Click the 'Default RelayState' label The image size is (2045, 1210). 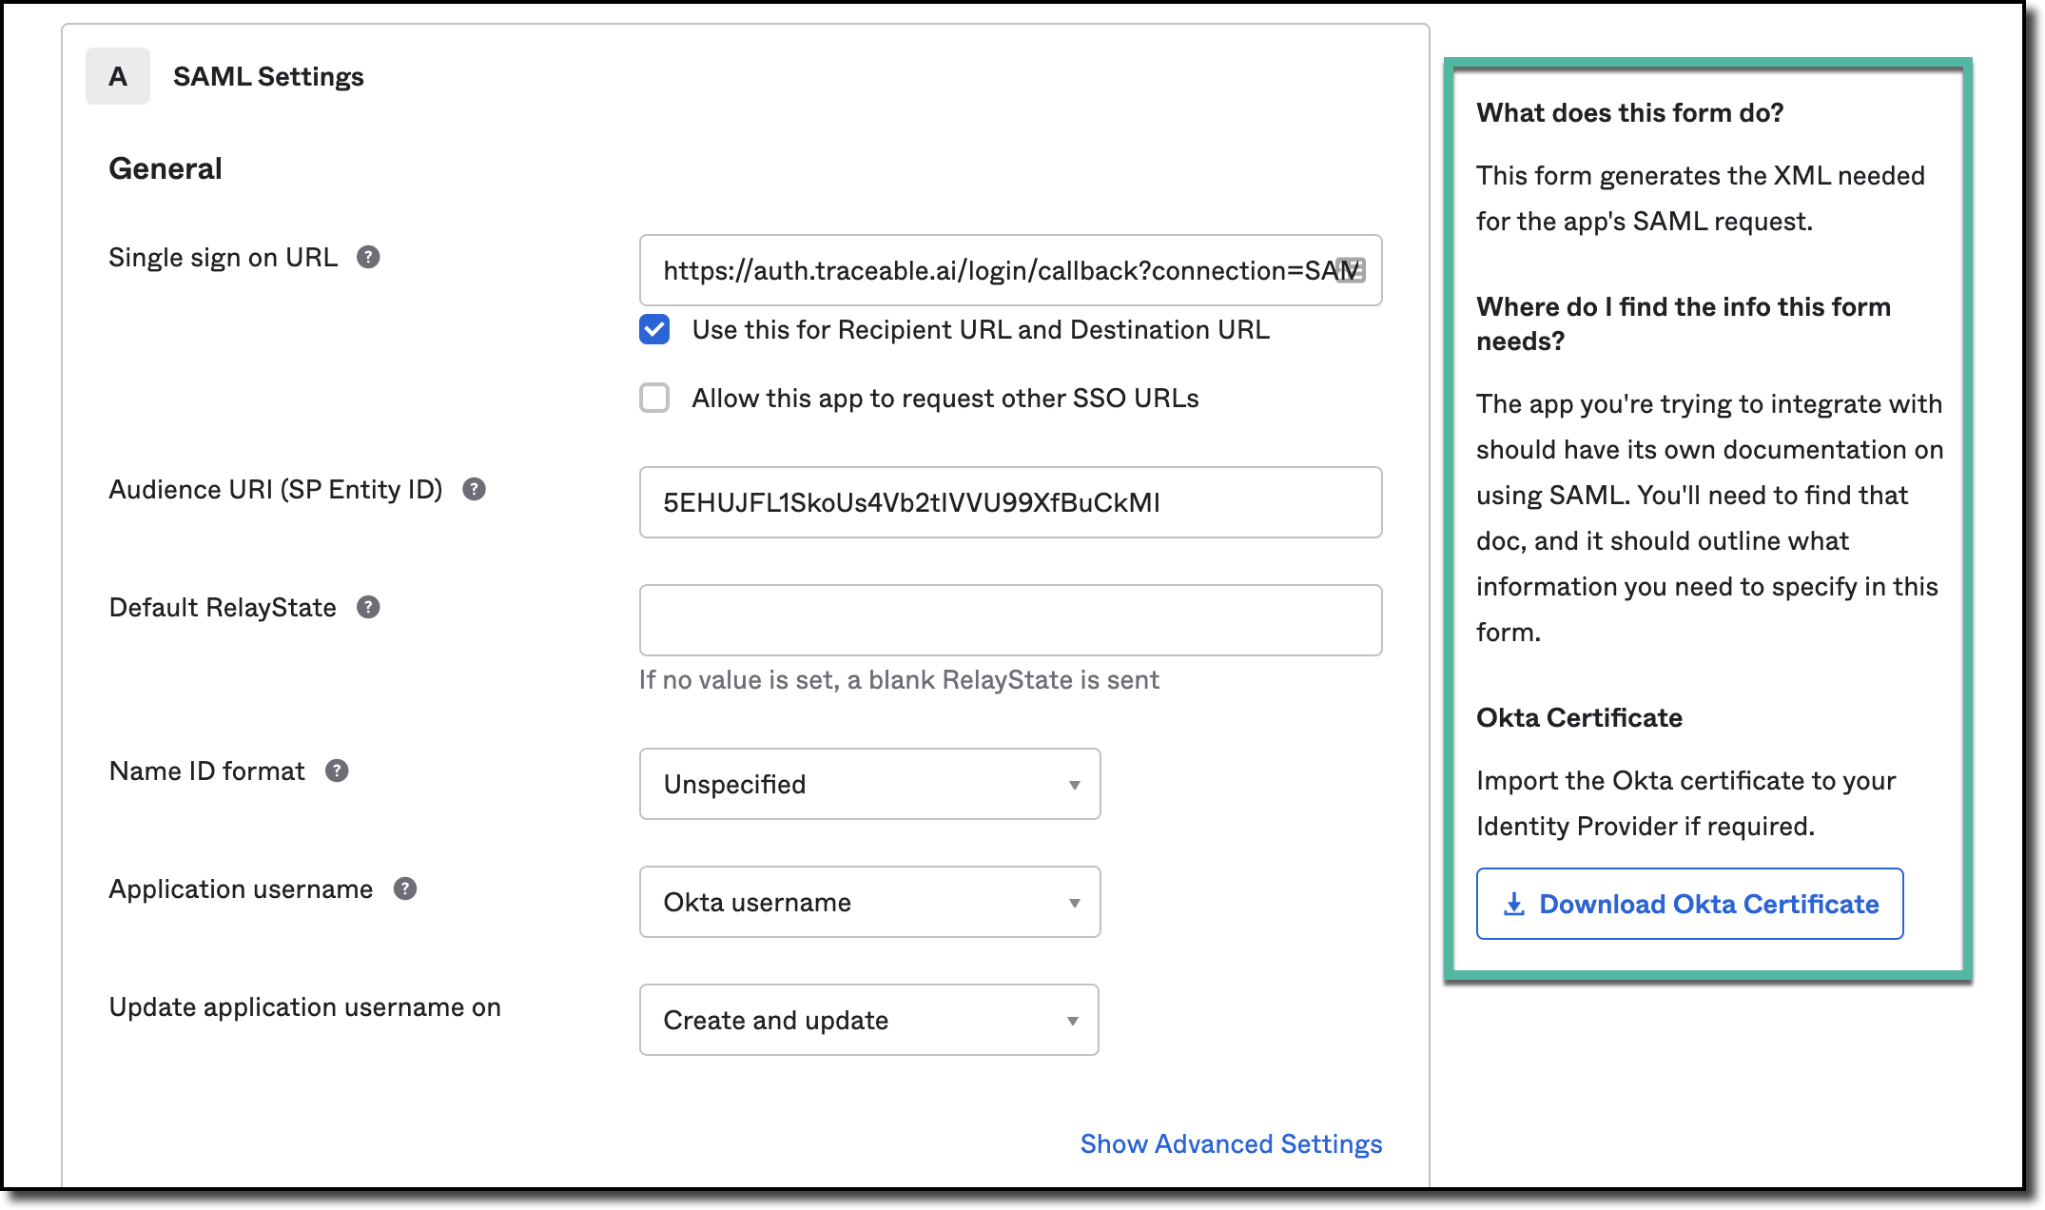(223, 607)
